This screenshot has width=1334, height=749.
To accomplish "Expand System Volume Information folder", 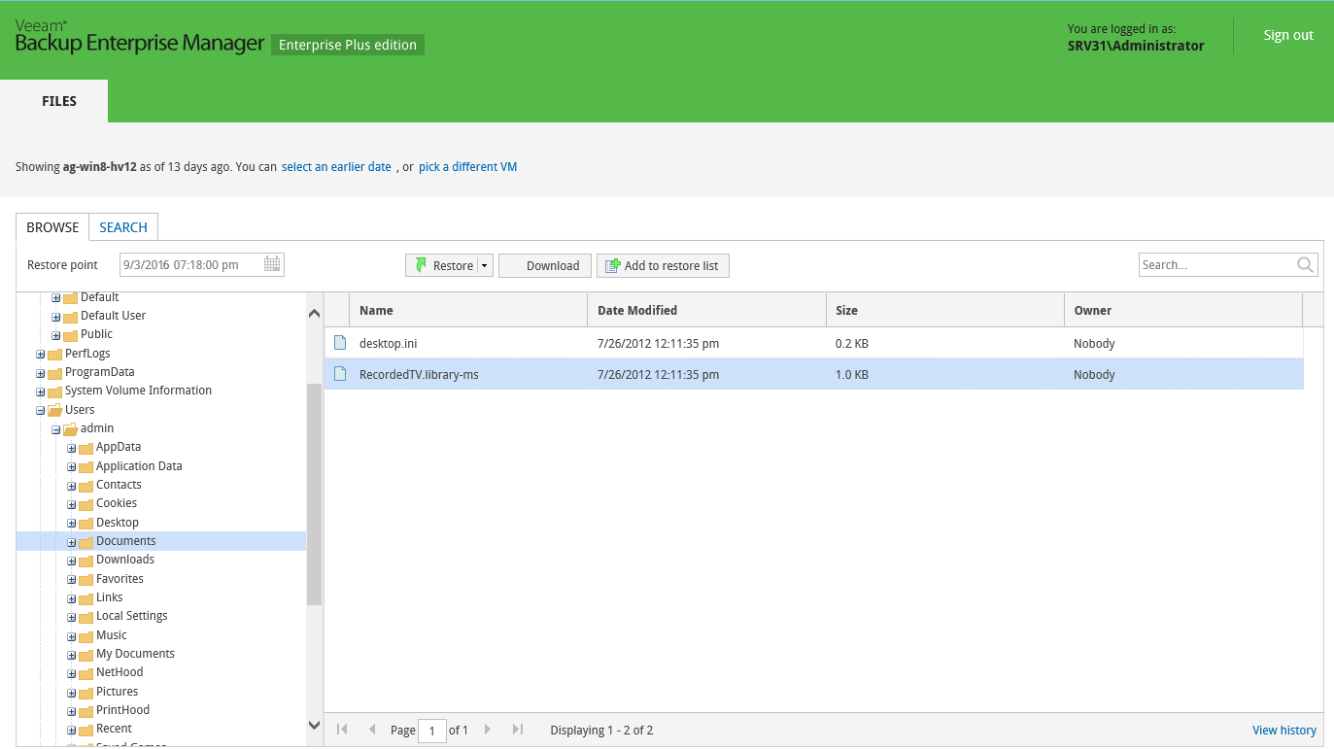I will coord(41,392).
